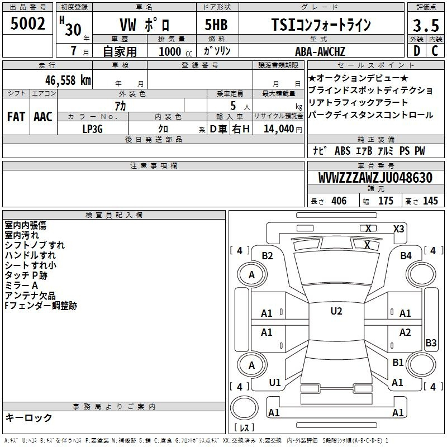Click shift type FAT

pos(16,117)
